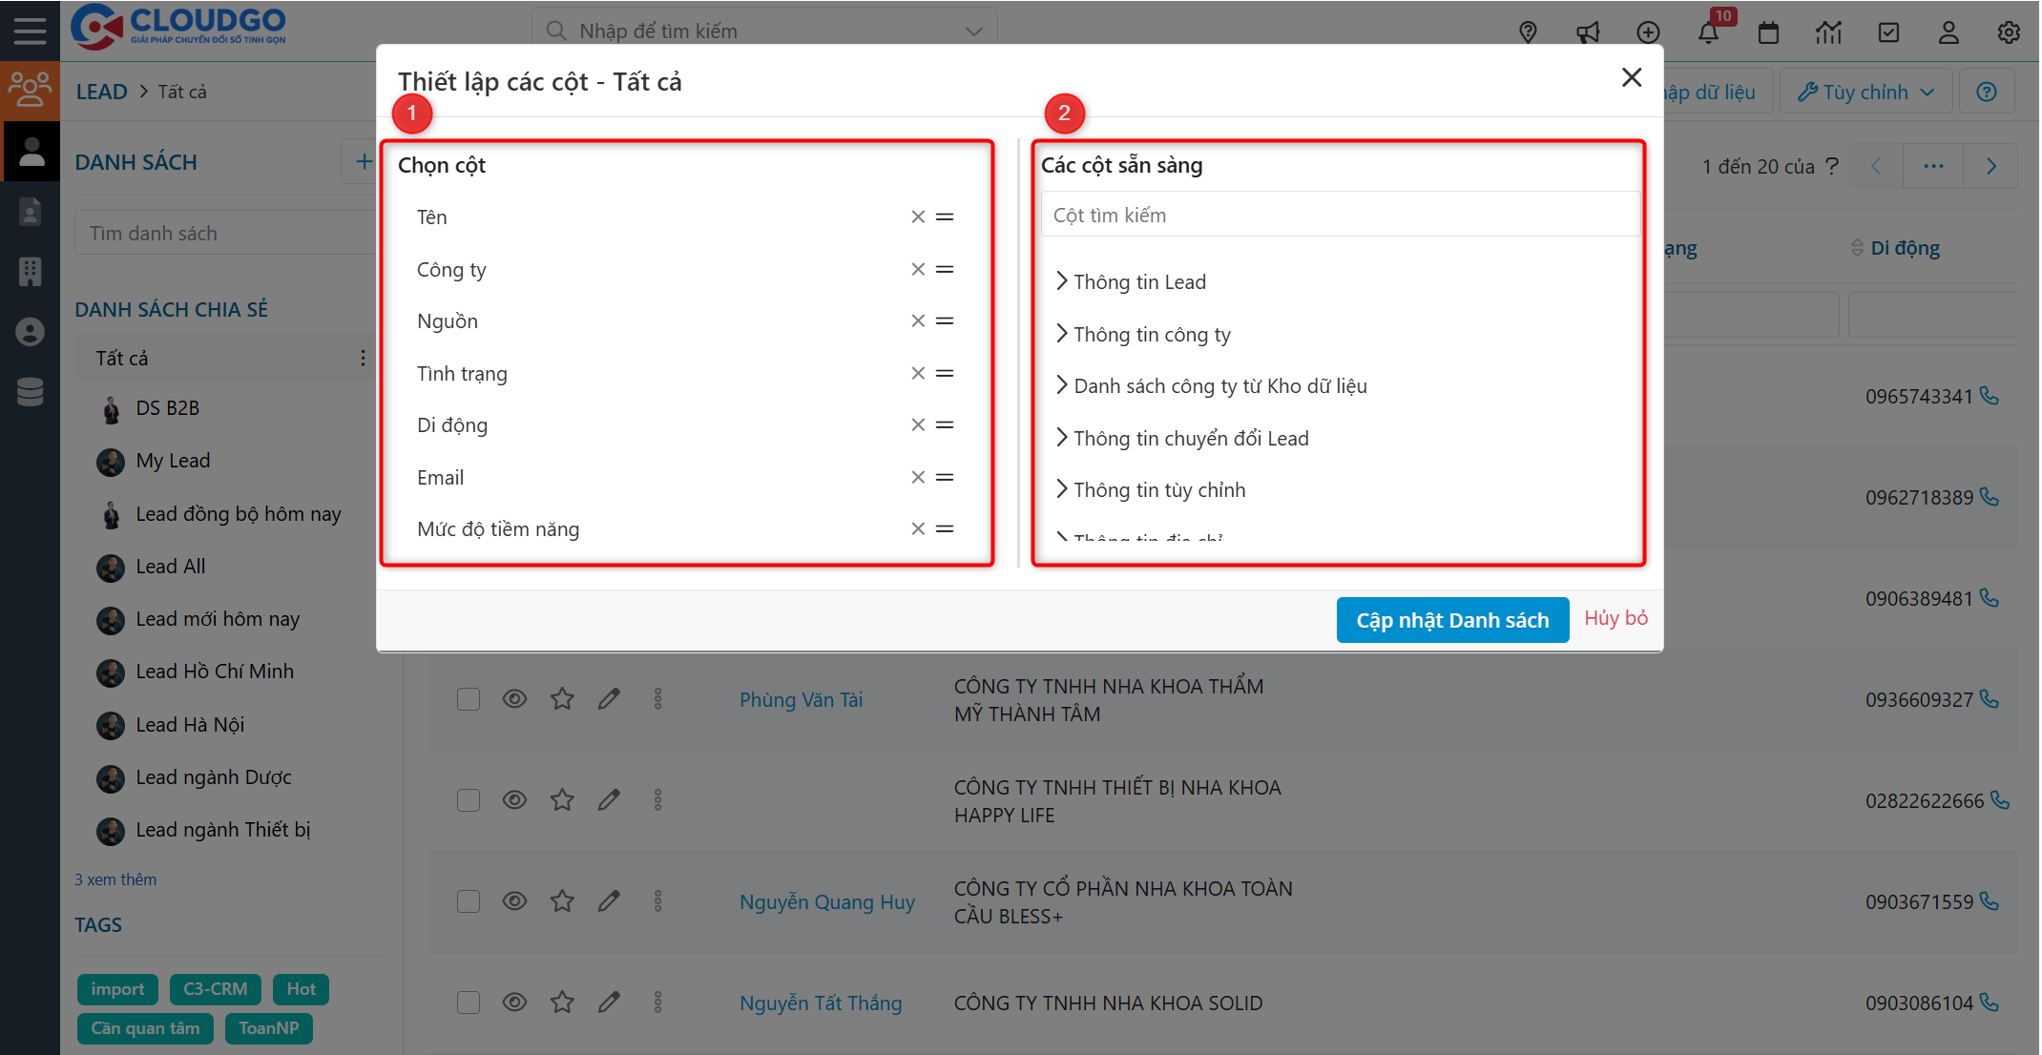Tick the checkbox for Phùng Văn Tài row

pos(469,699)
